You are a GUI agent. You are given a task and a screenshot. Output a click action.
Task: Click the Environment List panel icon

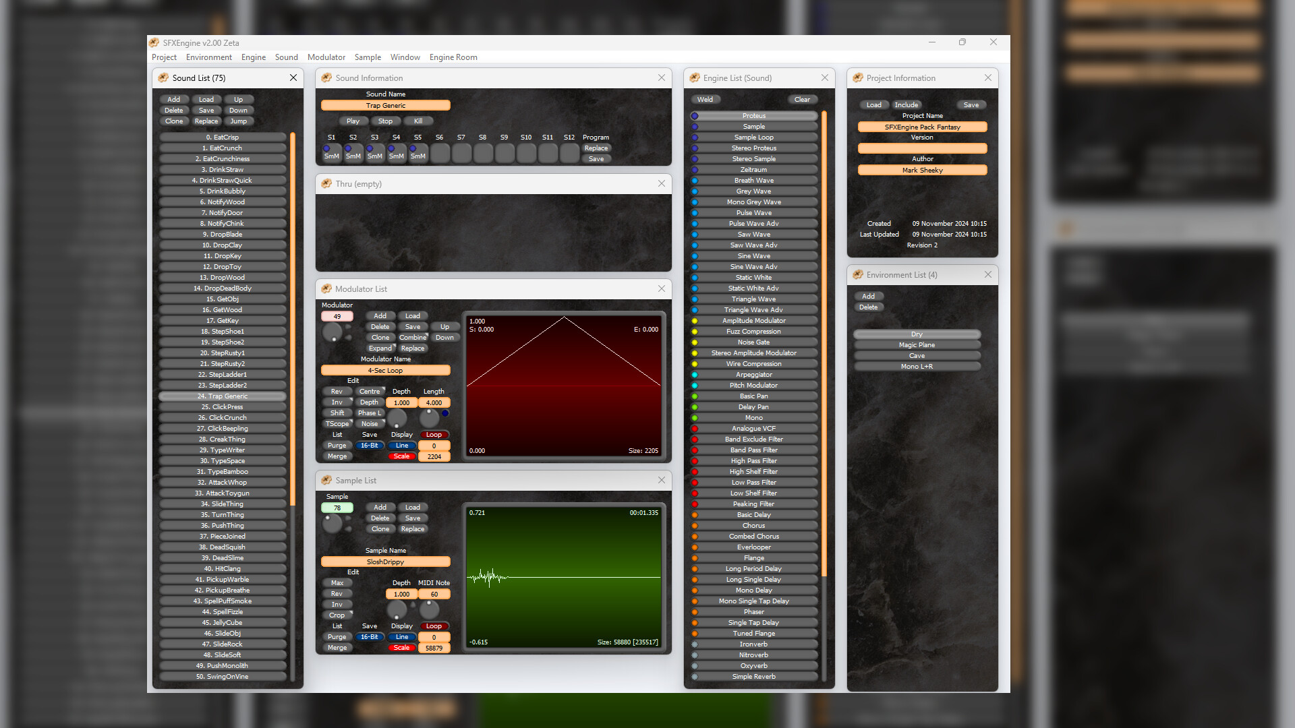[858, 274]
